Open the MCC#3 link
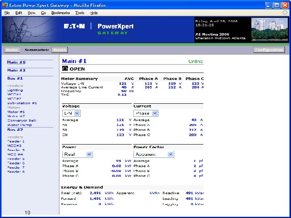The width and height of the screenshot is (291, 218). 14,146
